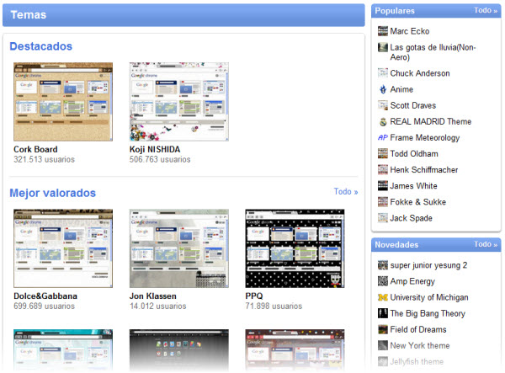The height and width of the screenshot is (373, 505).
Task: Click the Jon Klassen title
Action: click(153, 296)
